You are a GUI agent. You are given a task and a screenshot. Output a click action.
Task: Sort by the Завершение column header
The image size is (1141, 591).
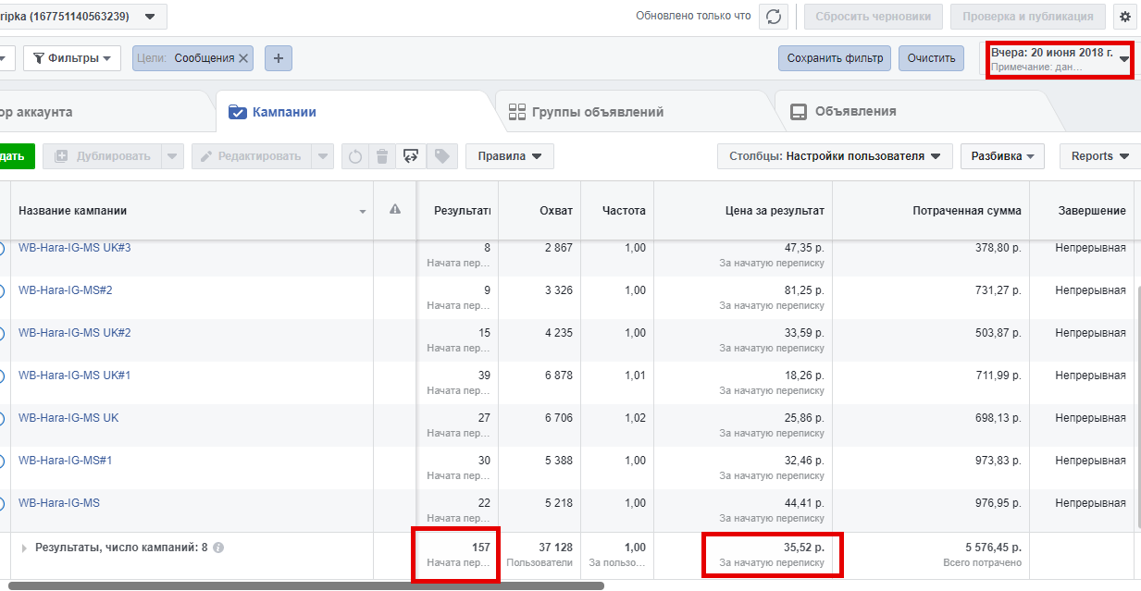tap(1082, 211)
